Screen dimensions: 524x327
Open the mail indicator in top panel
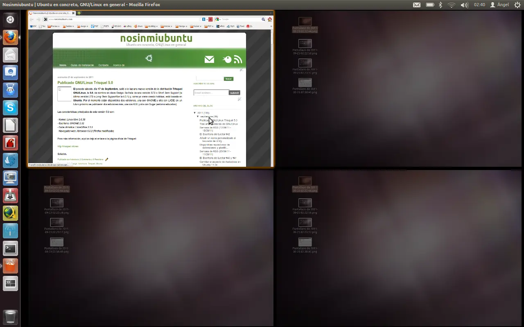coord(416,5)
